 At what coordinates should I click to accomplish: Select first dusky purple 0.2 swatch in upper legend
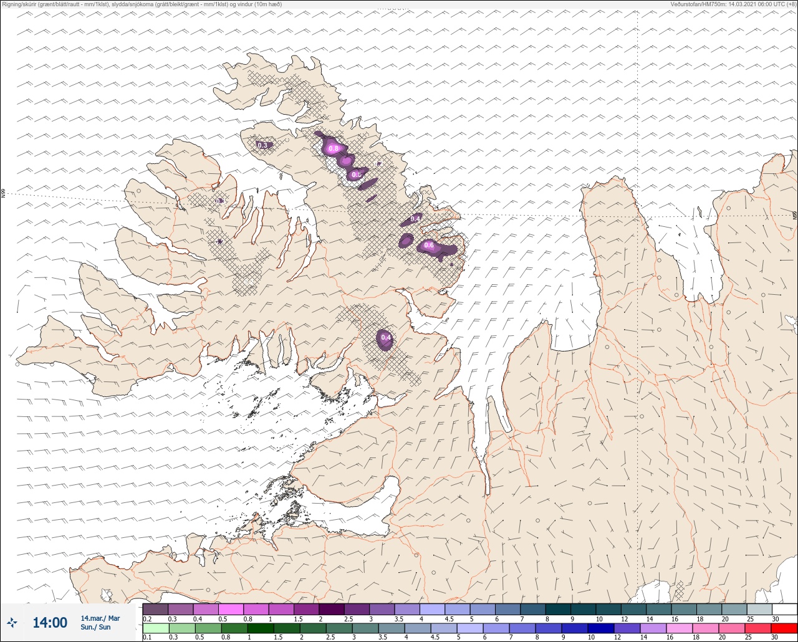(x=155, y=609)
